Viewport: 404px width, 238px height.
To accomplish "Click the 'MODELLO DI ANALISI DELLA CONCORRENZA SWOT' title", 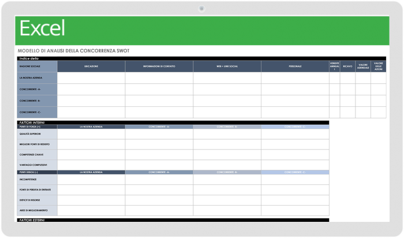I will click(x=73, y=51).
